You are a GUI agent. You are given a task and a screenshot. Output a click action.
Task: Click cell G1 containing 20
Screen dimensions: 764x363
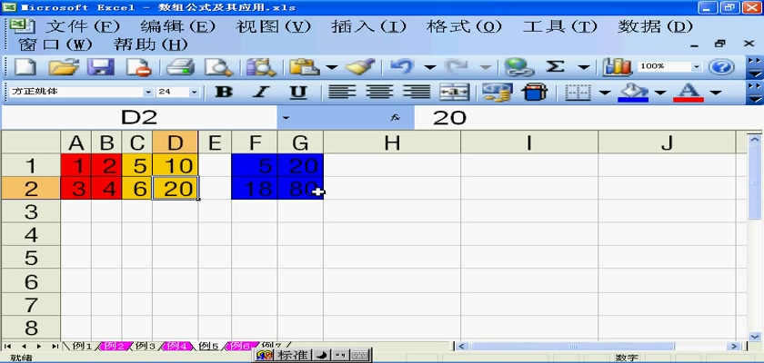tap(300, 166)
